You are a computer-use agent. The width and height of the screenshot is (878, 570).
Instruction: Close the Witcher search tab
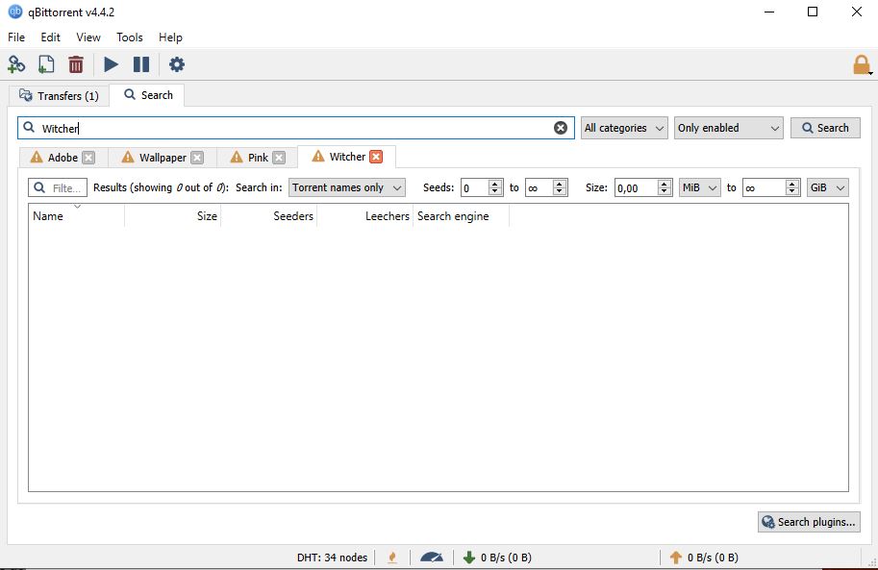(376, 157)
